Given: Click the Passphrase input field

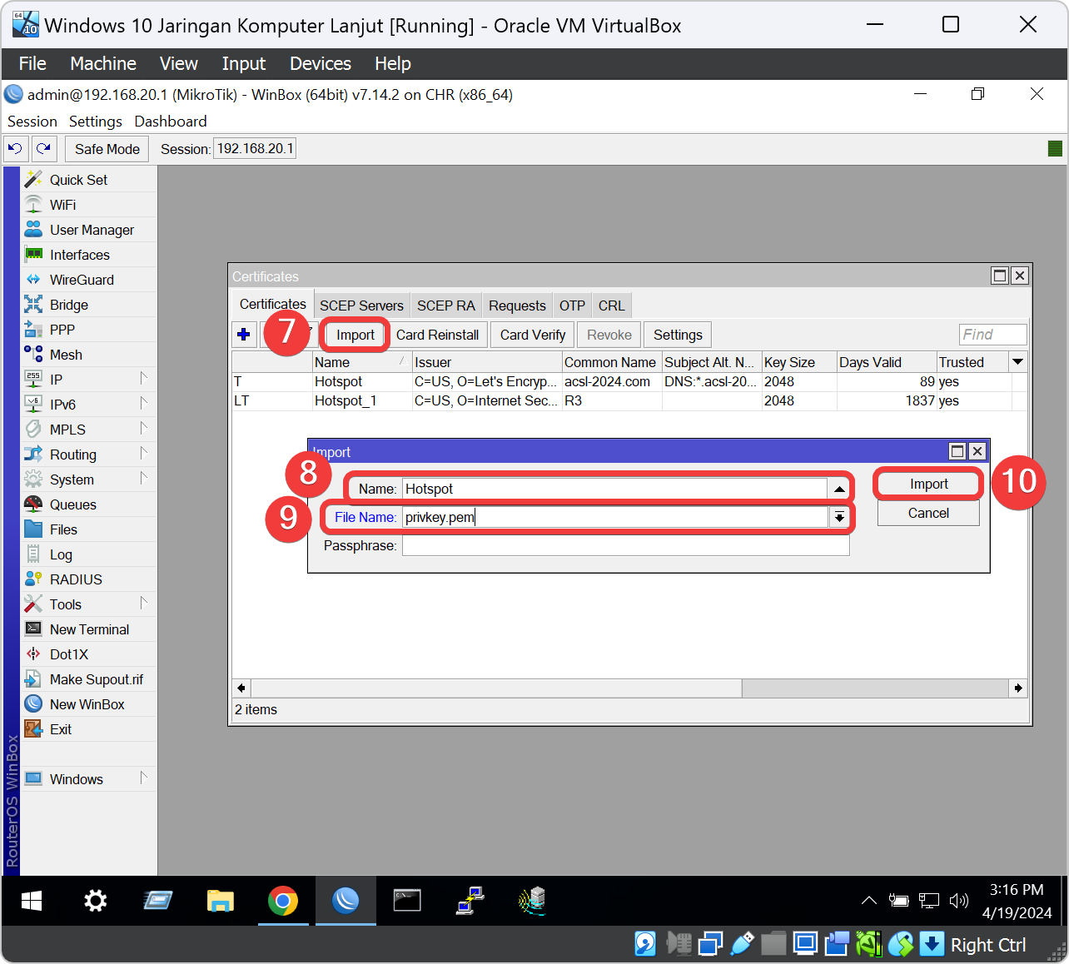Looking at the screenshot, I should coord(625,545).
